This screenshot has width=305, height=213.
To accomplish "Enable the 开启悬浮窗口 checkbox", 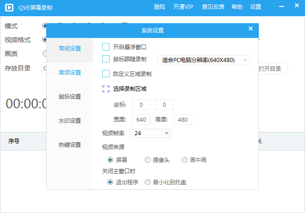I will pyautogui.click(x=106, y=47).
